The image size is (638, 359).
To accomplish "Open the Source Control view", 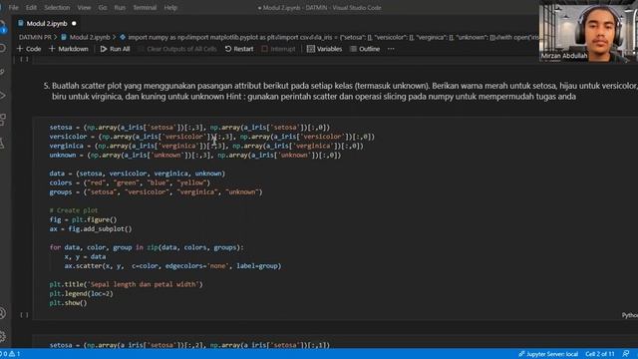I will pos(3,72).
